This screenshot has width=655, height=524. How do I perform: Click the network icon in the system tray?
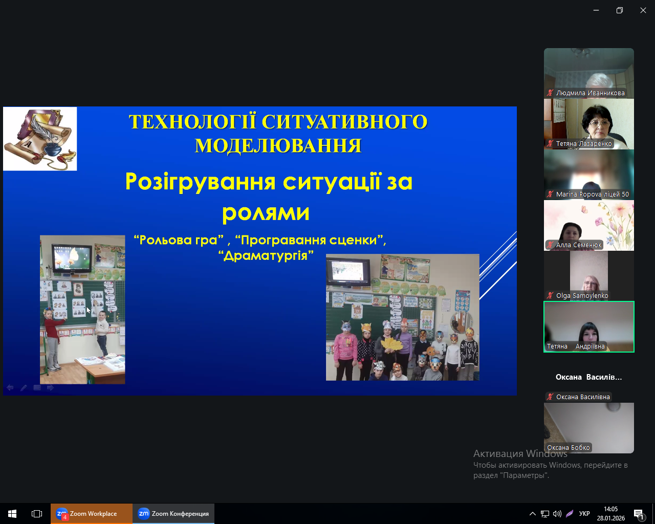pyautogui.click(x=545, y=514)
